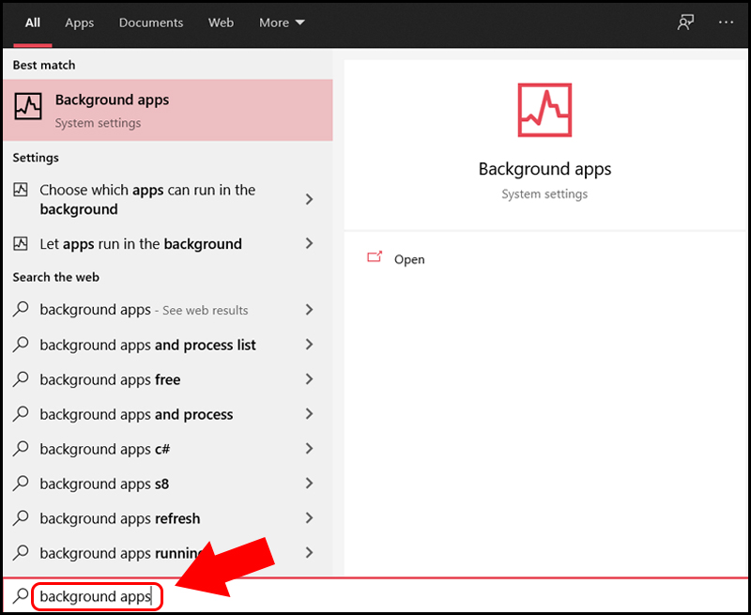Click the Open icon in preview pane
The image size is (751, 615).
tap(375, 258)
